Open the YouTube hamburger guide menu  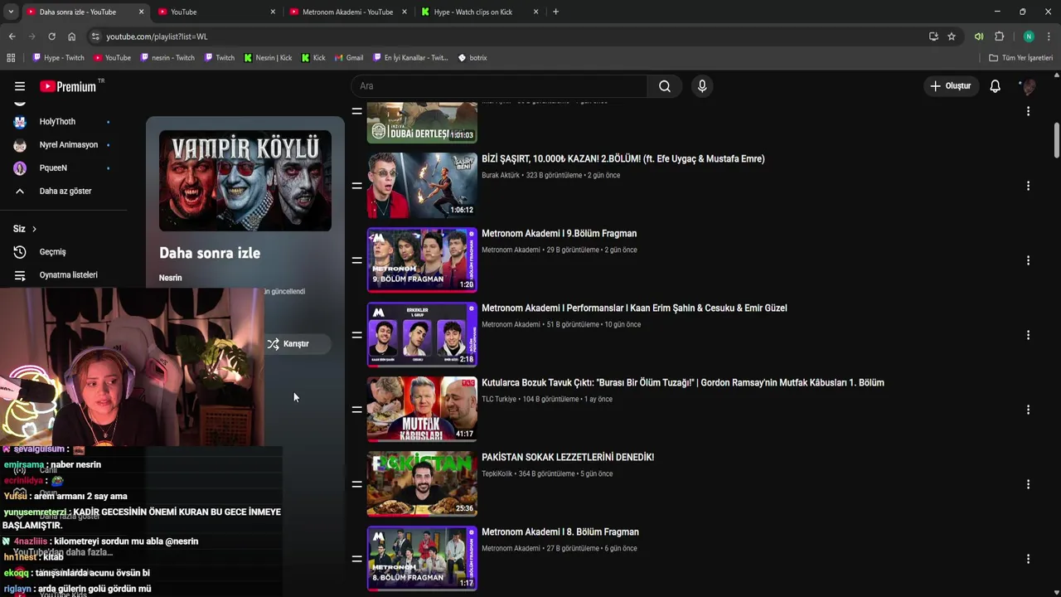point(20,86)
